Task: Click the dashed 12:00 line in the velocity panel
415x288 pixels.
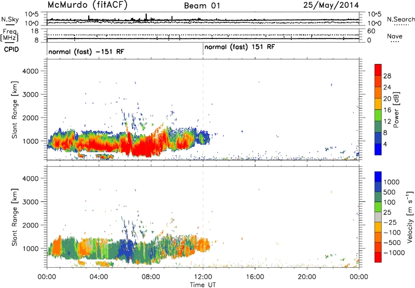Action: [203, 217]
